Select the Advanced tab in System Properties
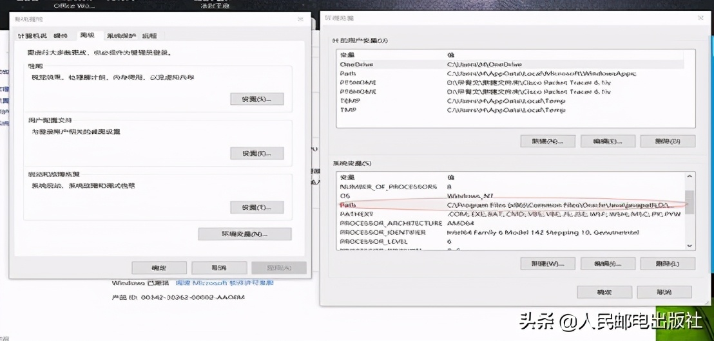714x341 pixels. tap(87, 35)
